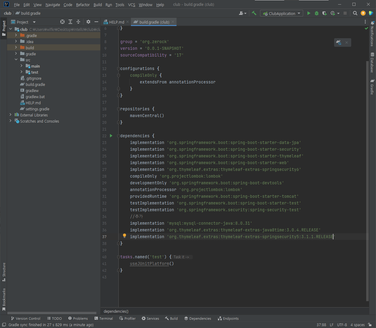Open the TODO tool window
This screenshot has height=328, width=376.
coord(54,319)
